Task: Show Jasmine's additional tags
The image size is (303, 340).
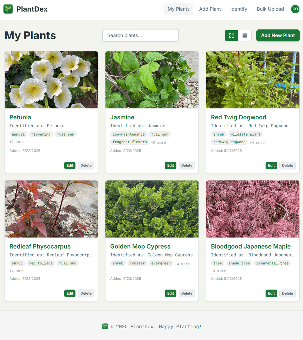Action: tap(158, 142)
